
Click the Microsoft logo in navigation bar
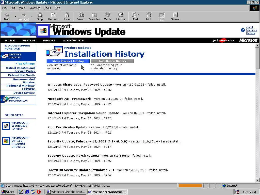[248, 40]
